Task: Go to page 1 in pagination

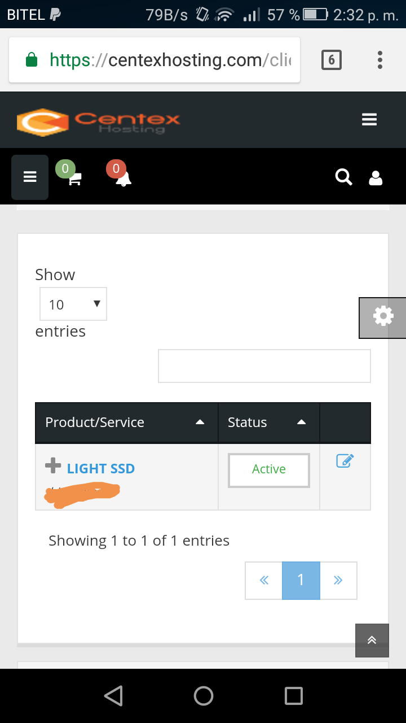Action: pyautogui.click(x=301, y=580)
